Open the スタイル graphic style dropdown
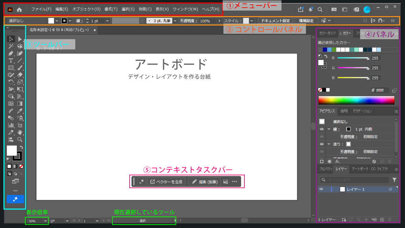Screen dimensions: 405x228 [252, 21]
